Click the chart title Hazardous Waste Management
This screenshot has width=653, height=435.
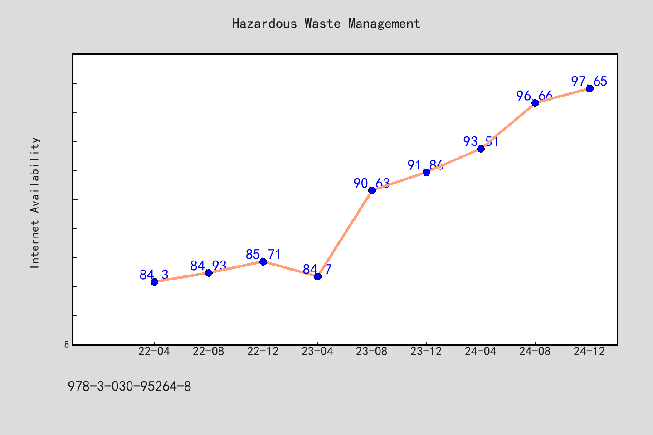tap(326, 24)
